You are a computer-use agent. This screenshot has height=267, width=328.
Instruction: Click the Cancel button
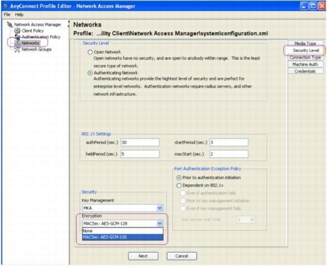[x=181, y=256]
